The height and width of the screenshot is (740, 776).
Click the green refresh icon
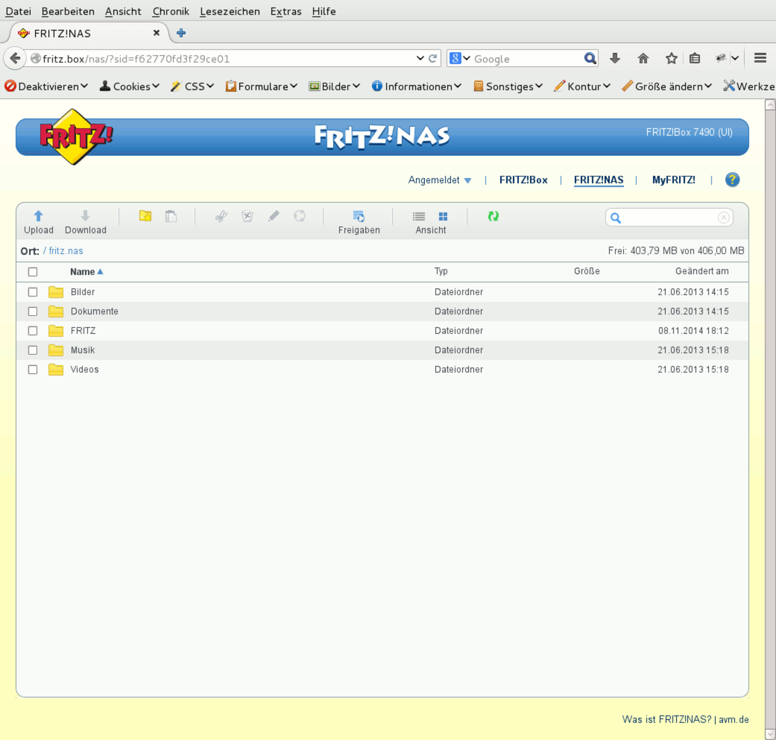tap(493, 216)
